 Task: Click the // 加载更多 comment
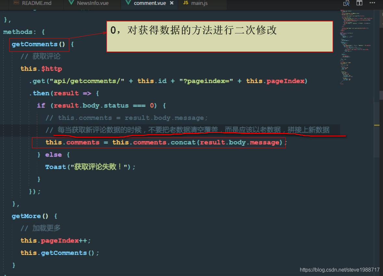click(41, 228)
